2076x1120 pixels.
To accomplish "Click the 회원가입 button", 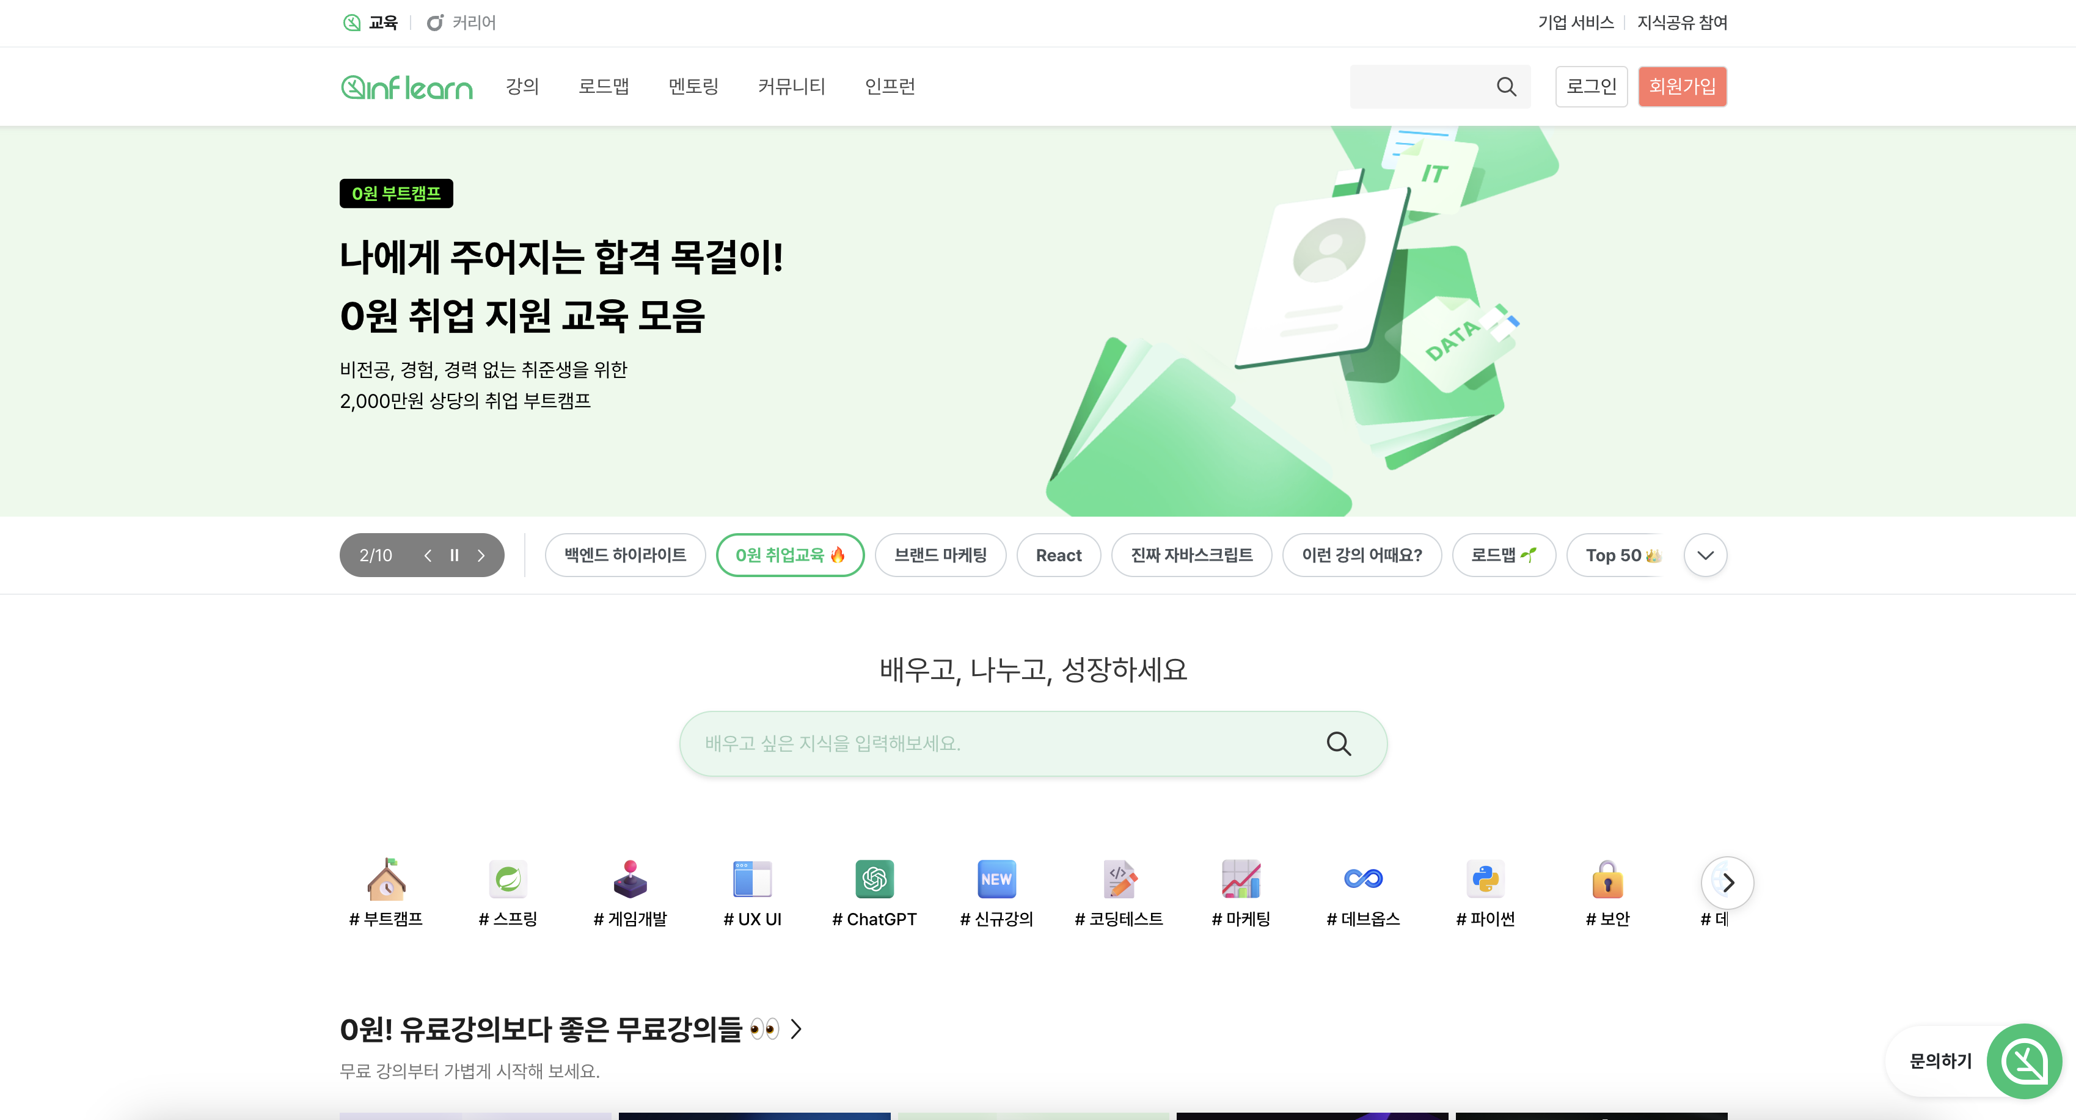I will [x=1682, y=86].
